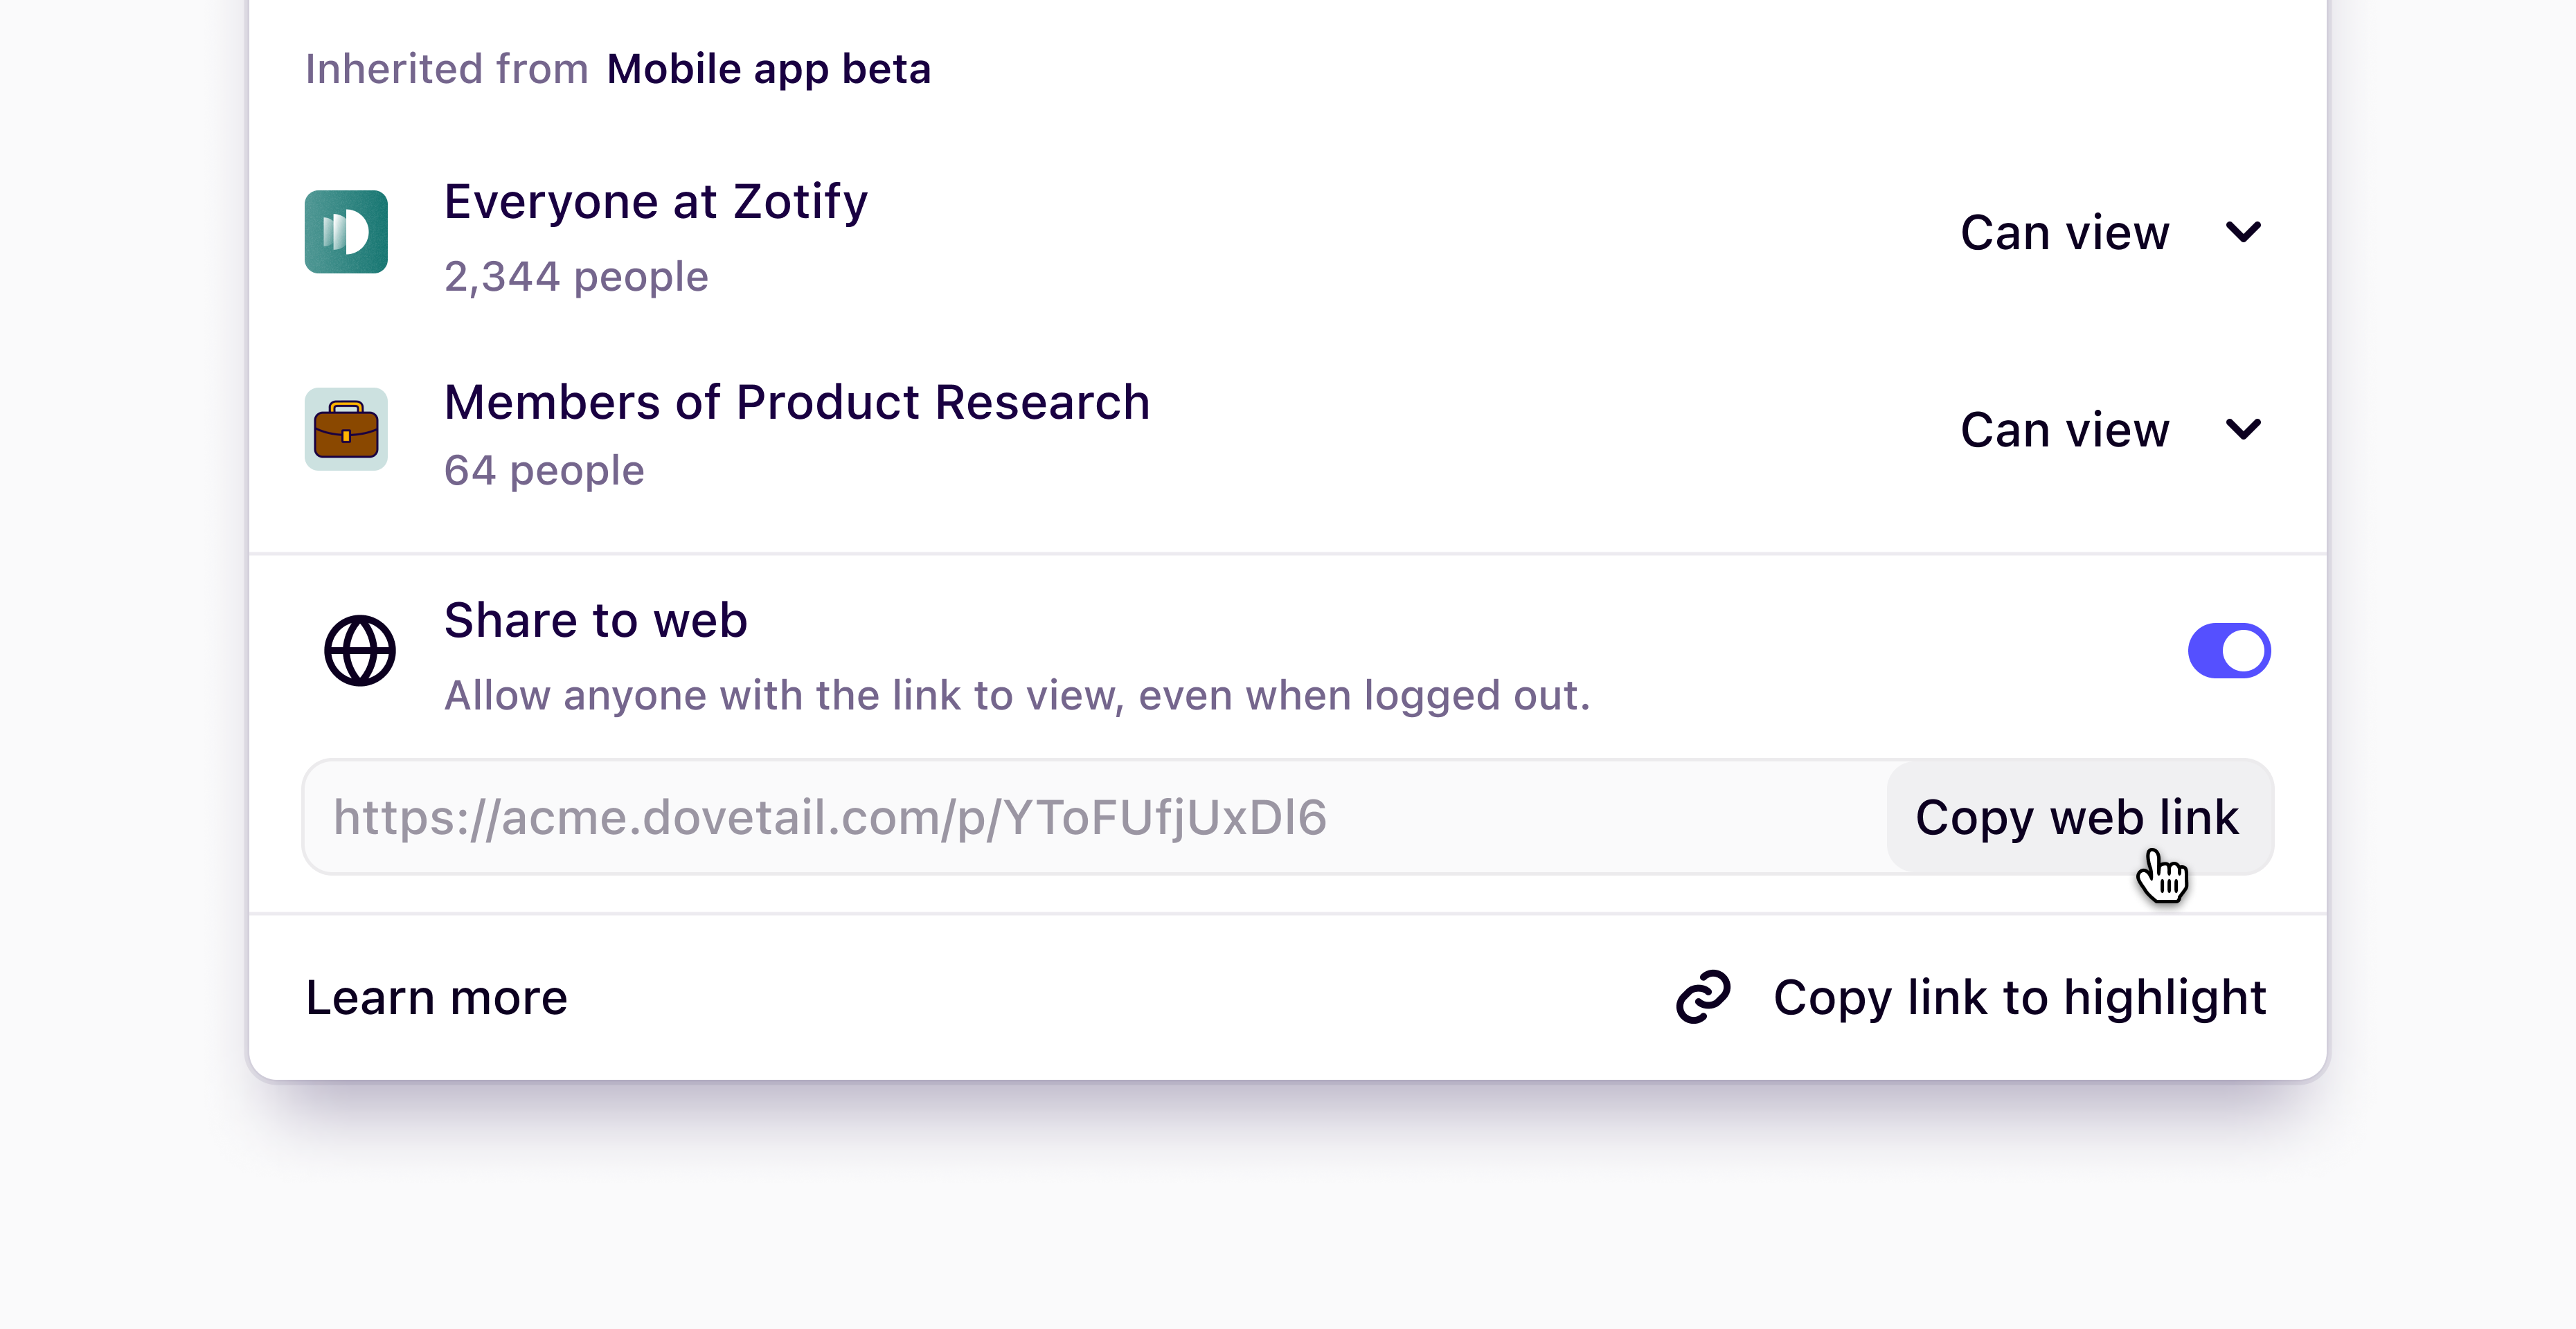
Task: Open the Can view dropdown for Product Research members
Action: point(2065,431)
